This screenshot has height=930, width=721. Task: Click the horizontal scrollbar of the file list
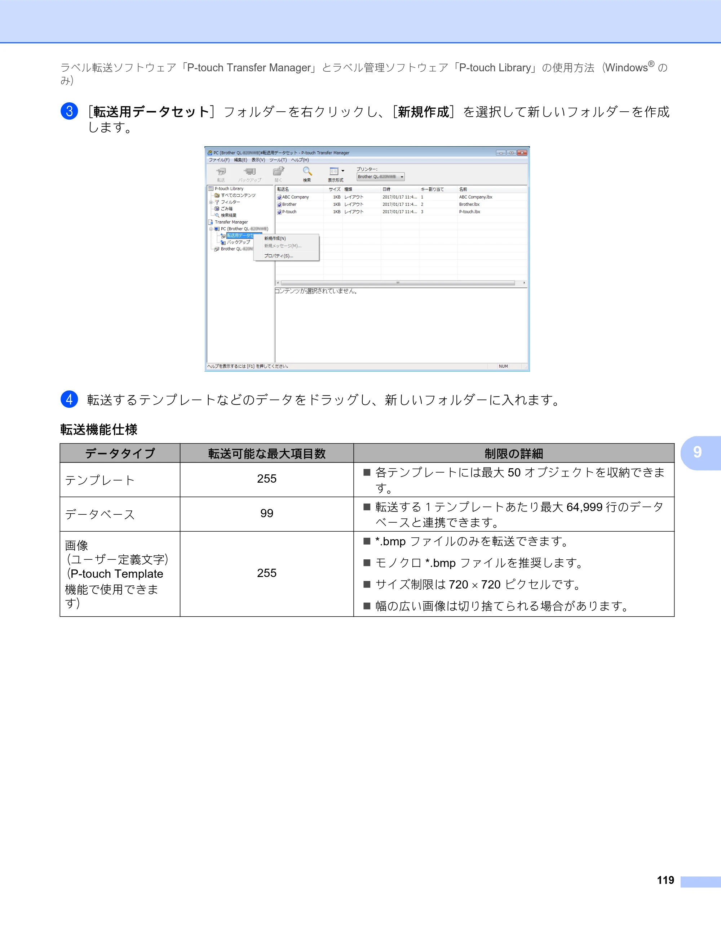tap(398, 283)
